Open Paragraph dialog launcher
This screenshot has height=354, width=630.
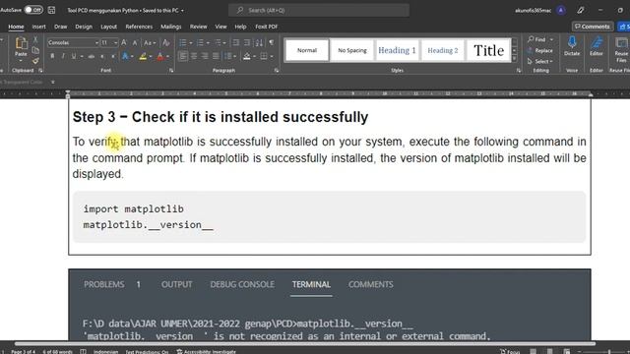(x=277, y=71)
